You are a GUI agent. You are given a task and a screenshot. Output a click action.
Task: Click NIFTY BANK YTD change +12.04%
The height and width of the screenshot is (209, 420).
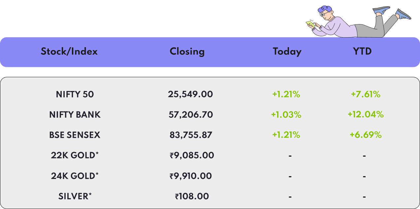366,115
